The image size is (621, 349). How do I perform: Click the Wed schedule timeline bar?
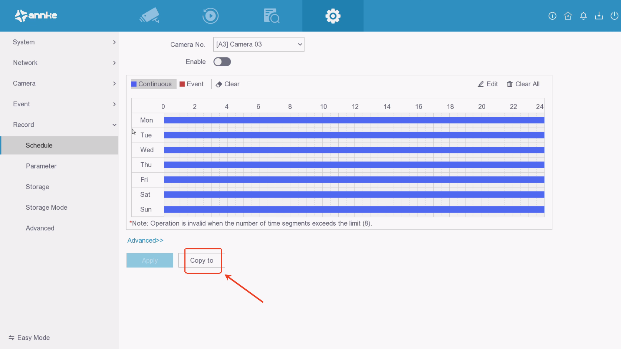point(354,150)
